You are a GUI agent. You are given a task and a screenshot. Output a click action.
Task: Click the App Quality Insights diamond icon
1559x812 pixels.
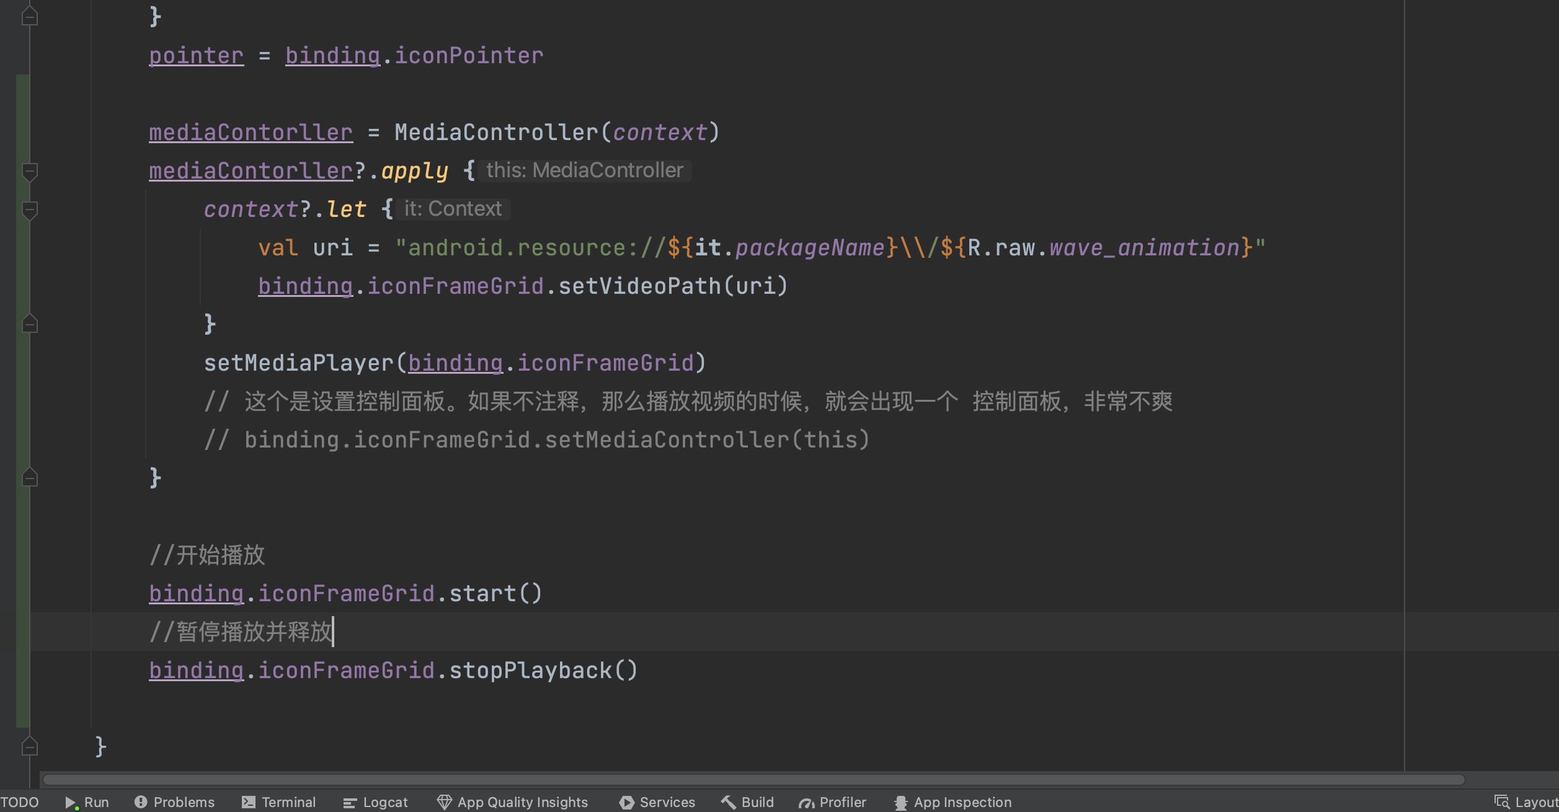coord(444,802)
